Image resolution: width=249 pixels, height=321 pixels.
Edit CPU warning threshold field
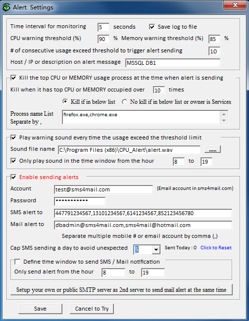[103, 39]
